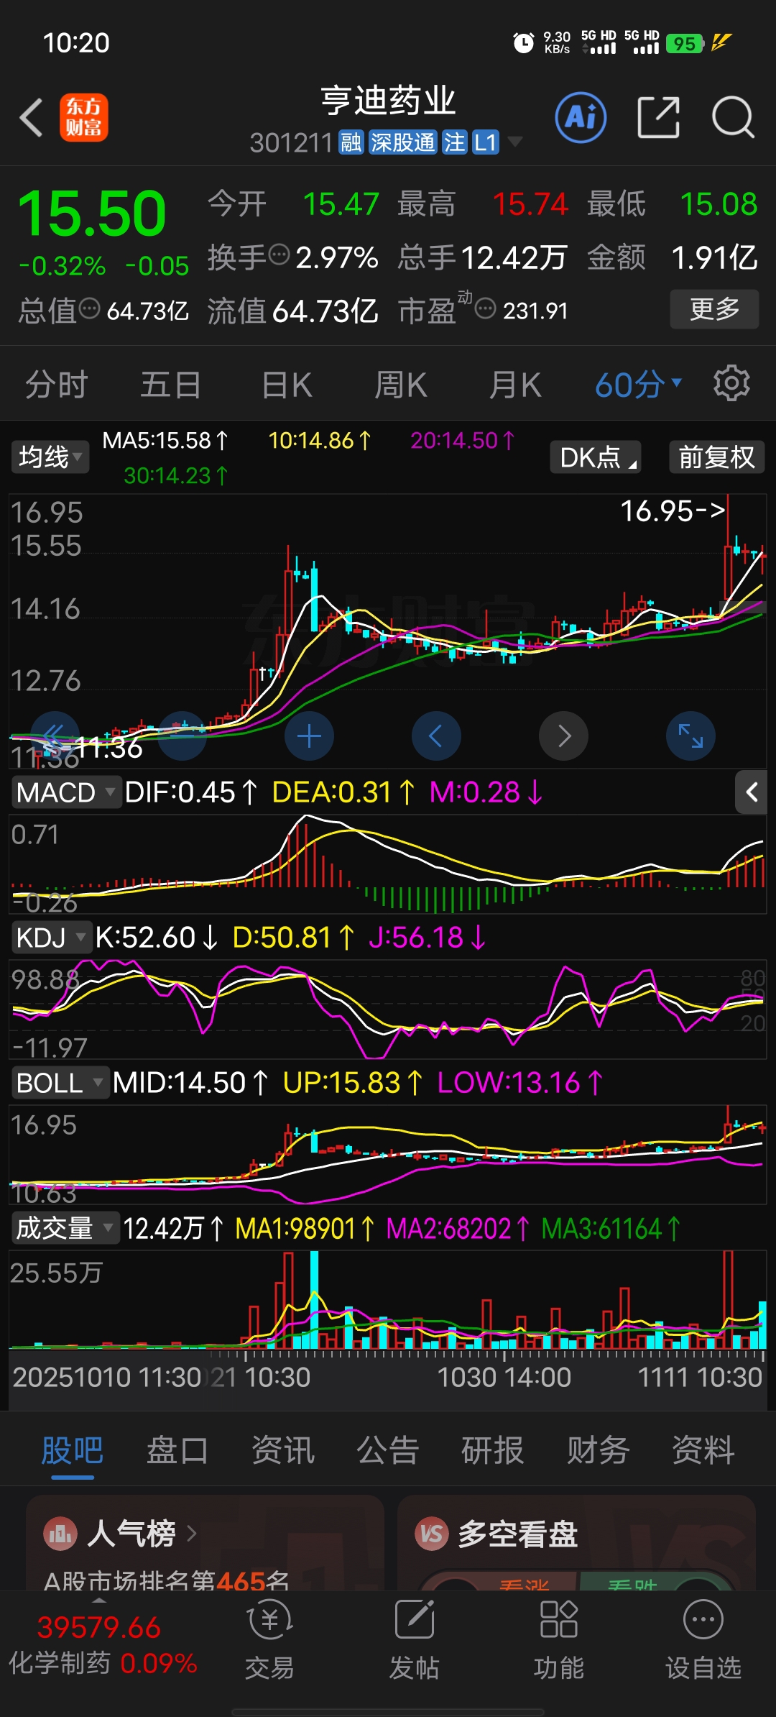Tap MA1:98901 volume average label

[x=305, y=1228]
